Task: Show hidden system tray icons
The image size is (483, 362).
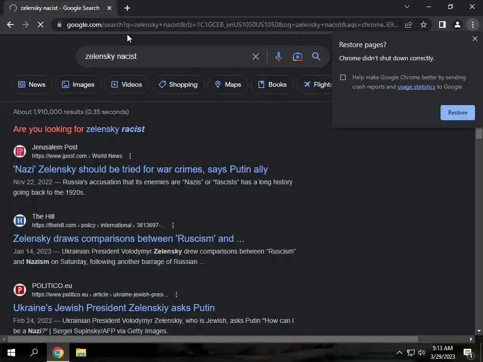Action: 399,353
